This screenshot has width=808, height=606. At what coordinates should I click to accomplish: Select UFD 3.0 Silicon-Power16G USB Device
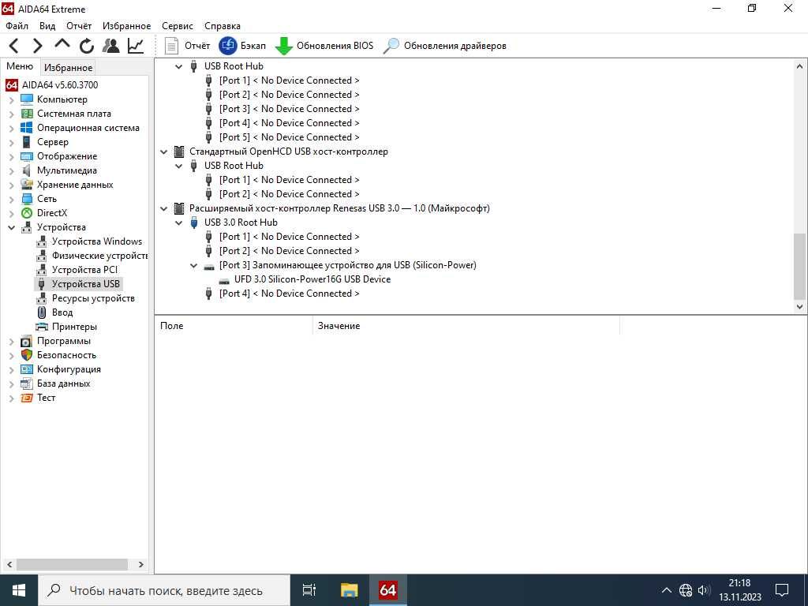point(312,279)
